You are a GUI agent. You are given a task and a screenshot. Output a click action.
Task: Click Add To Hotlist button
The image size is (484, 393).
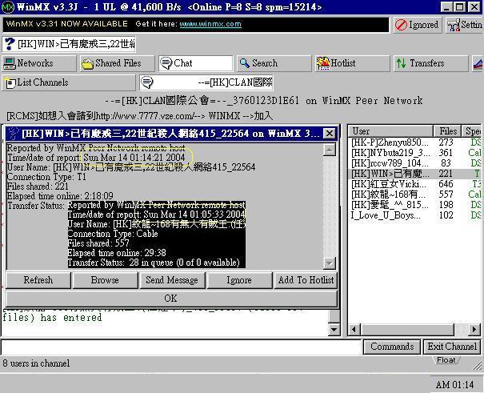coord(306,280)
